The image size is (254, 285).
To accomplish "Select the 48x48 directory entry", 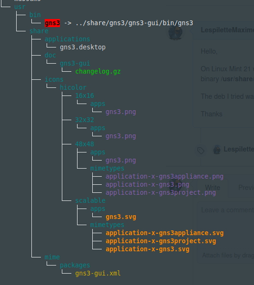I will coord(85,144).
